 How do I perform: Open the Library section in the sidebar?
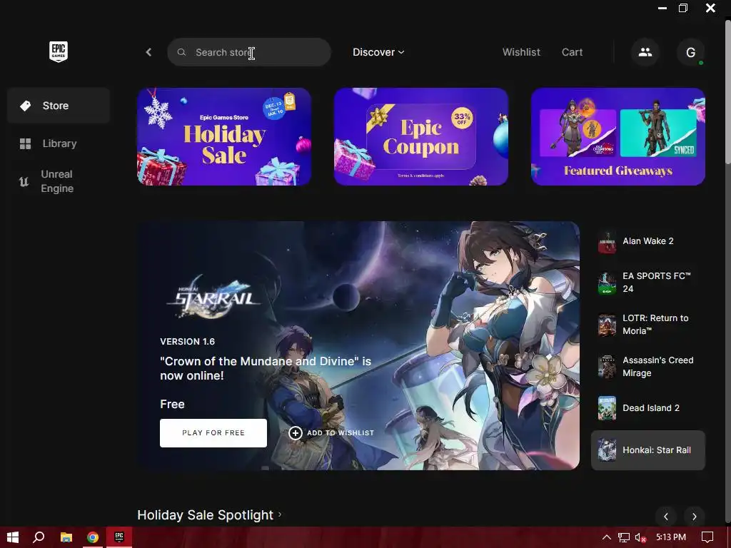point(59,143)
